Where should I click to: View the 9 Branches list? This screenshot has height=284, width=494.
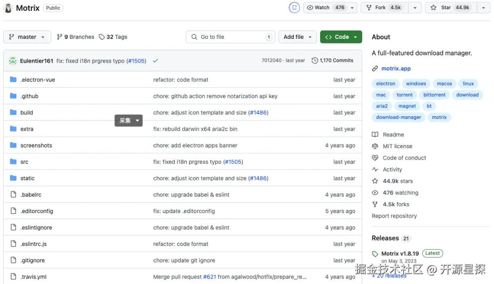(x=75, y=37)
